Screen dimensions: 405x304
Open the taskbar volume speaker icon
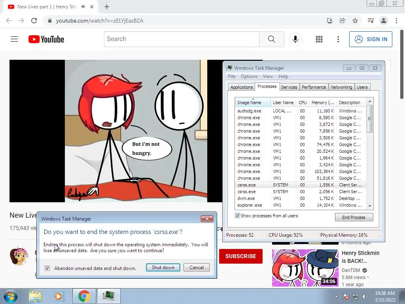(365, 296)
